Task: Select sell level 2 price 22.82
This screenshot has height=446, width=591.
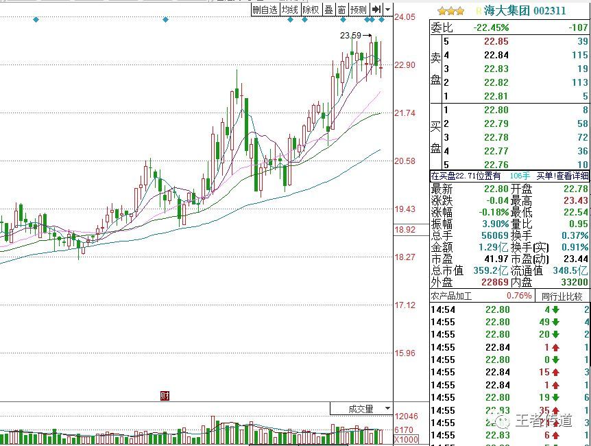Action: tap(496, 82)
